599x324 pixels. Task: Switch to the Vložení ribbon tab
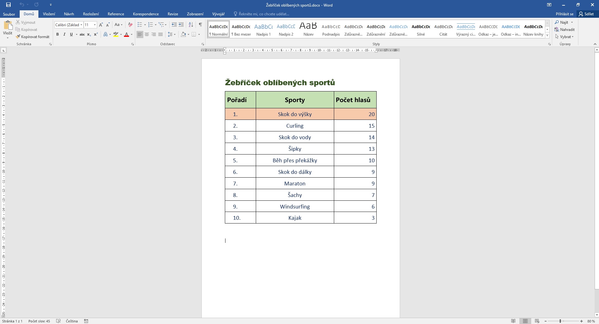[x=49, y=14]
